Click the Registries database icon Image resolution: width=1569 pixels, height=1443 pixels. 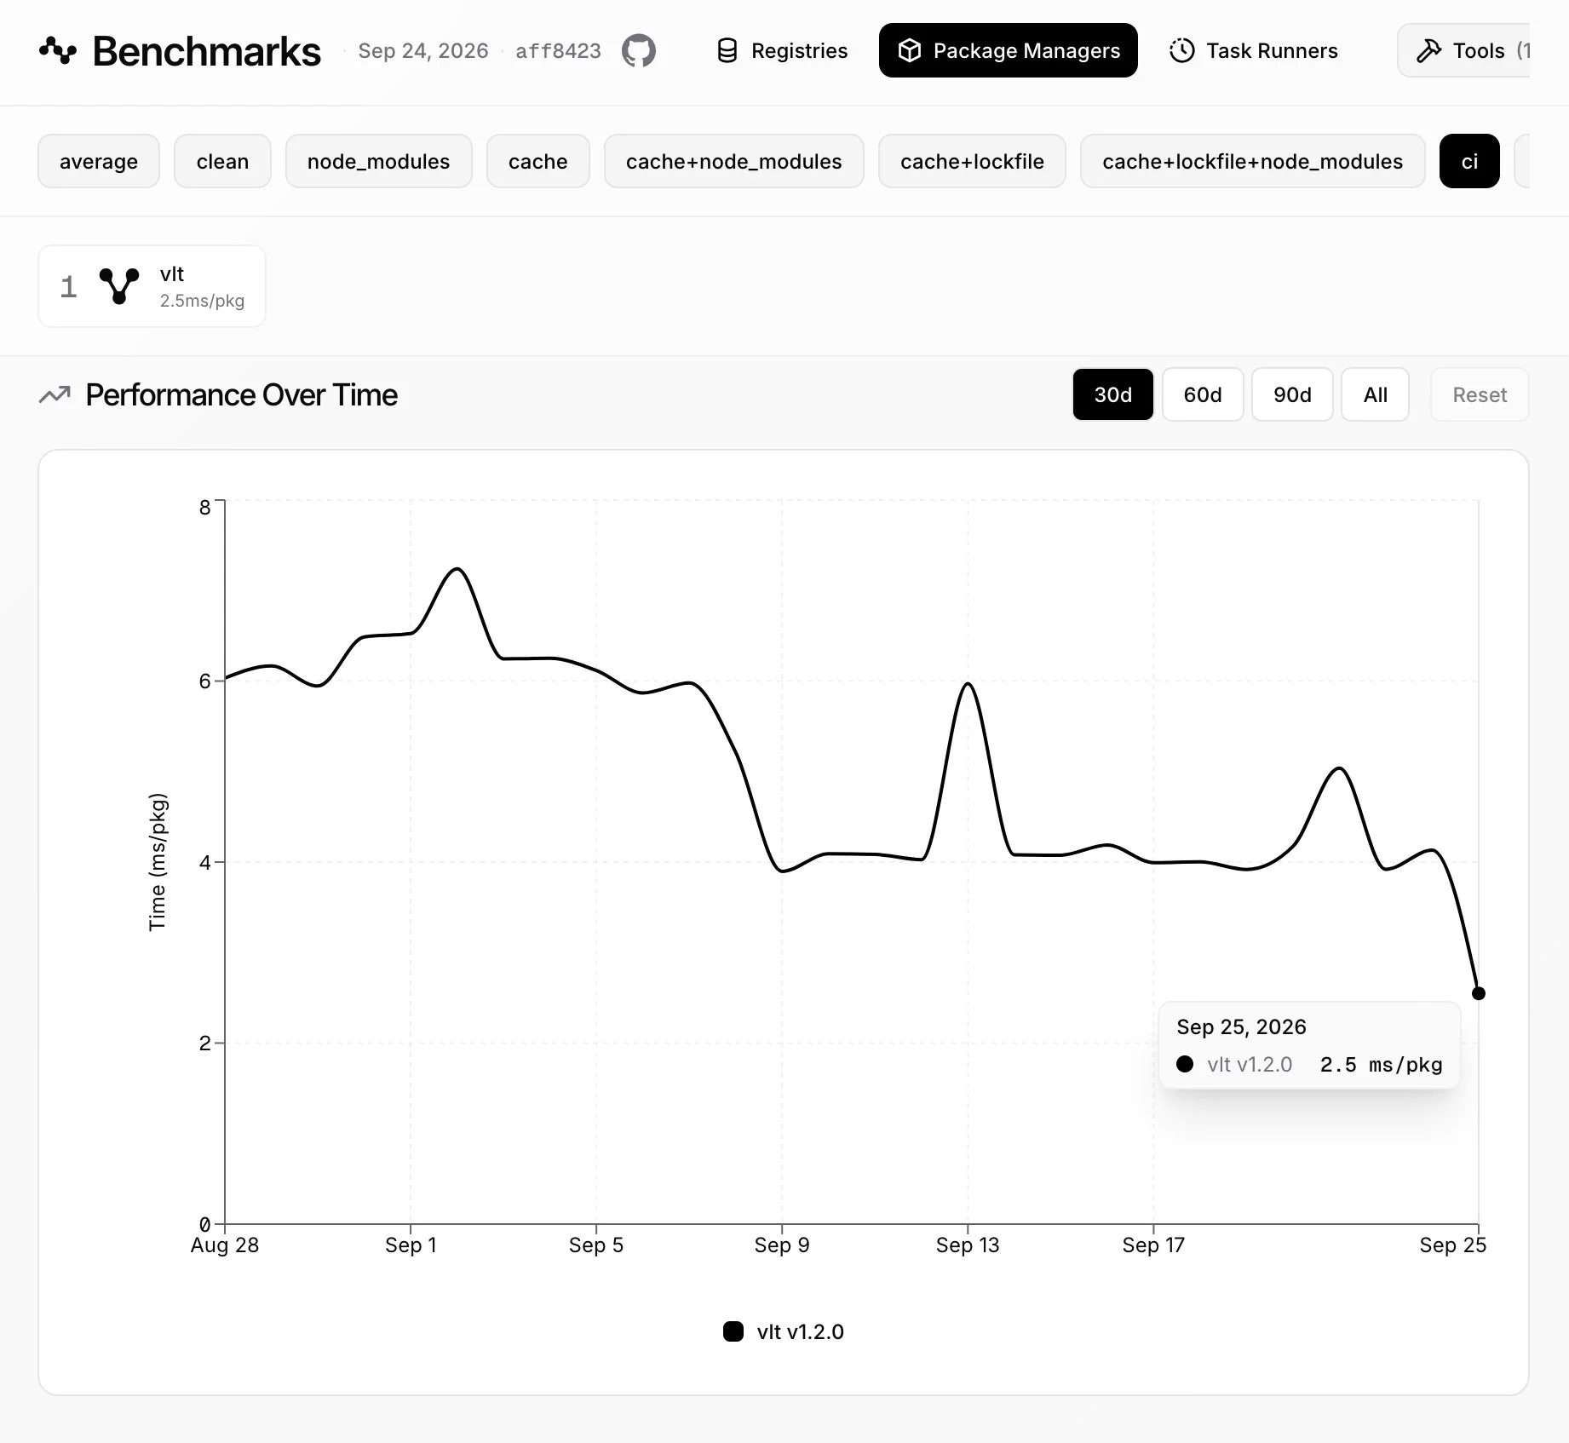727,51
